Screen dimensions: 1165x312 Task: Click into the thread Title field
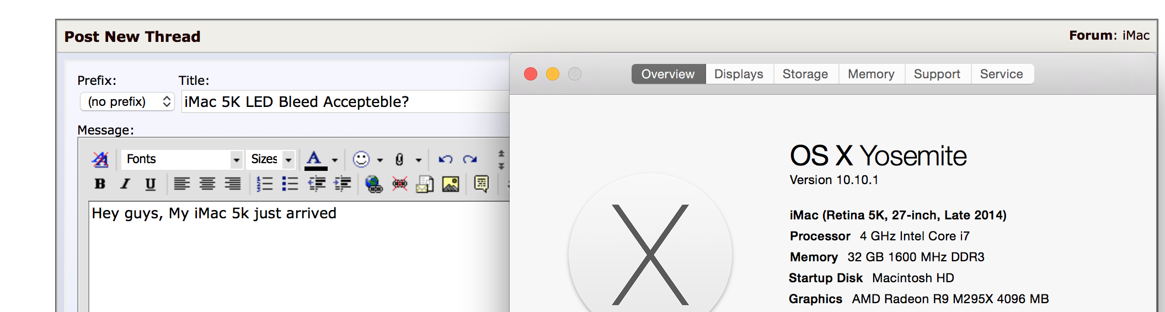click(x=345, y=101)
